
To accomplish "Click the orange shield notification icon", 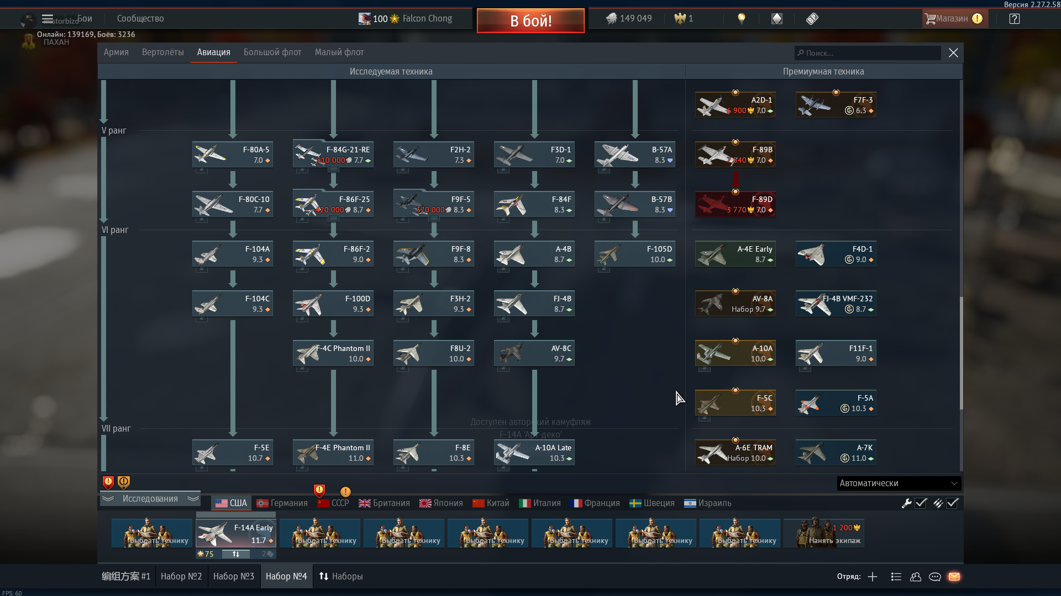I will (124, 483).
